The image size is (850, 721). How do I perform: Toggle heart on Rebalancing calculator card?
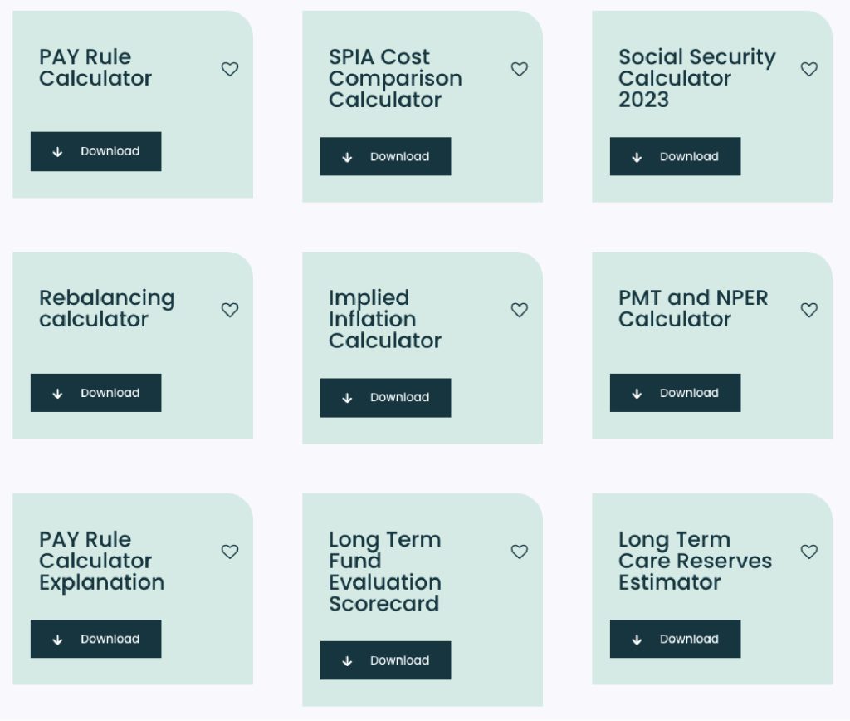pyautogui.click(x=230, y=310)
